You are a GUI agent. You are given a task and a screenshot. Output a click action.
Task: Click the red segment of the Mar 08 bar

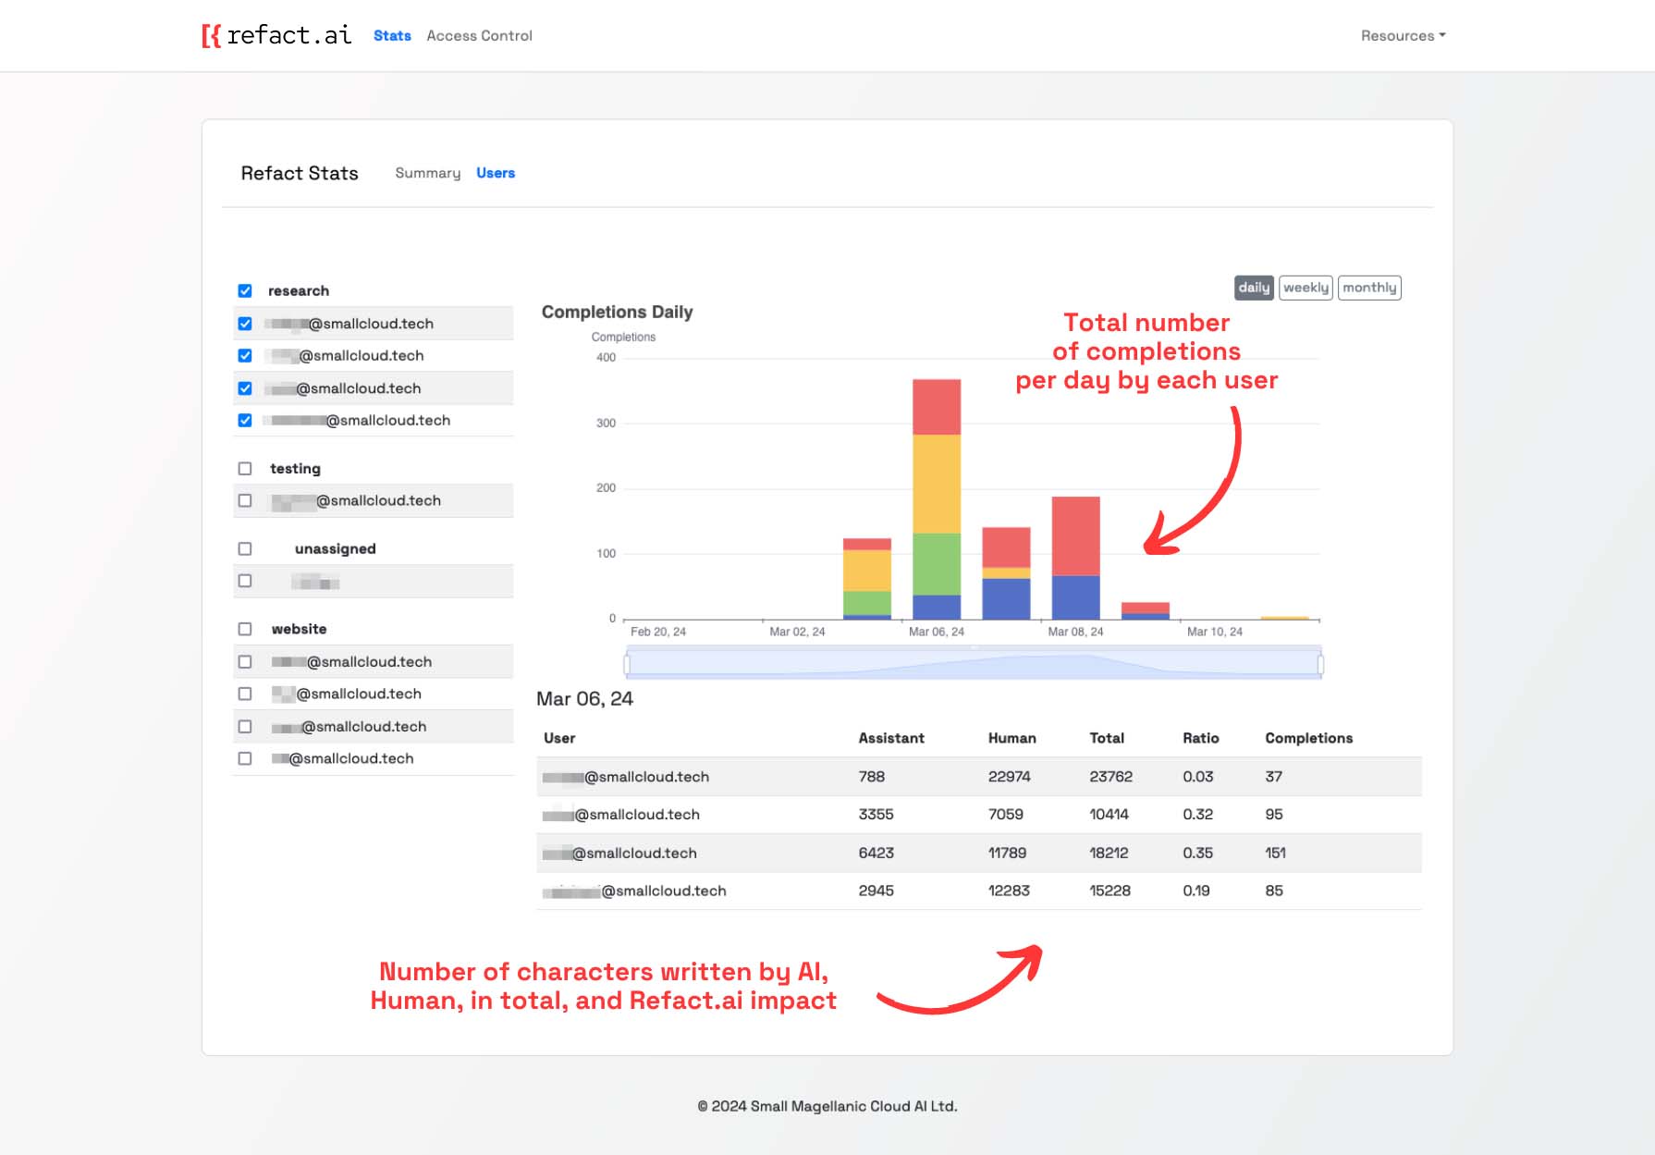(1075, 536)
